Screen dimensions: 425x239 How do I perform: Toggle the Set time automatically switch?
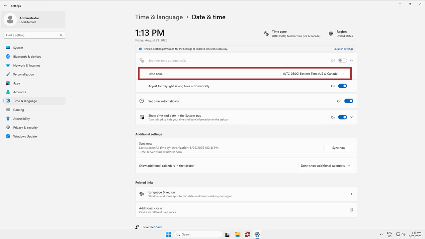348,101
